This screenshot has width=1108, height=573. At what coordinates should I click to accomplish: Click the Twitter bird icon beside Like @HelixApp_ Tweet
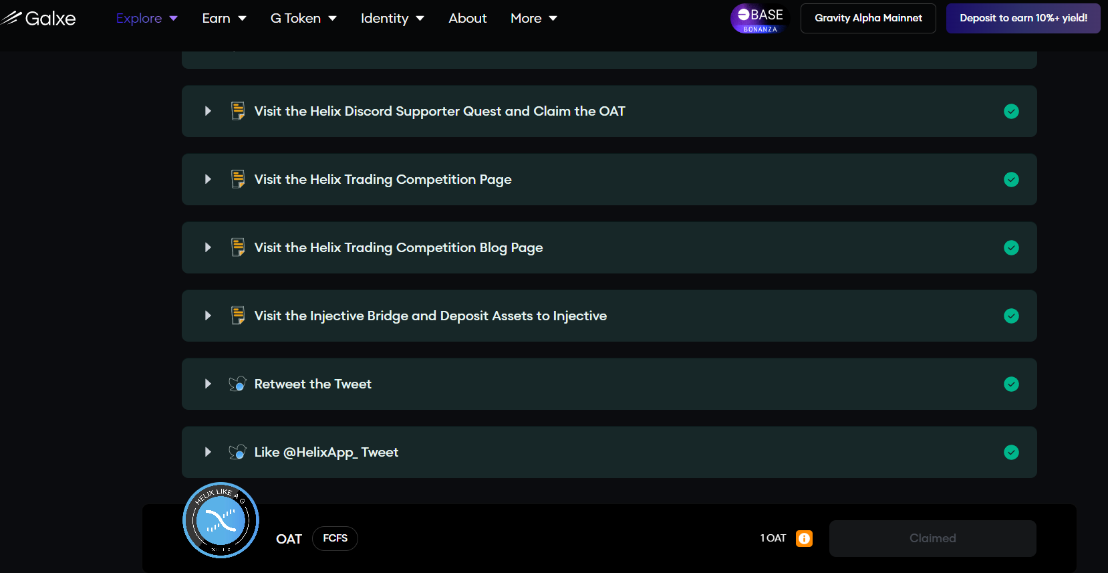(x=238, y=452)
